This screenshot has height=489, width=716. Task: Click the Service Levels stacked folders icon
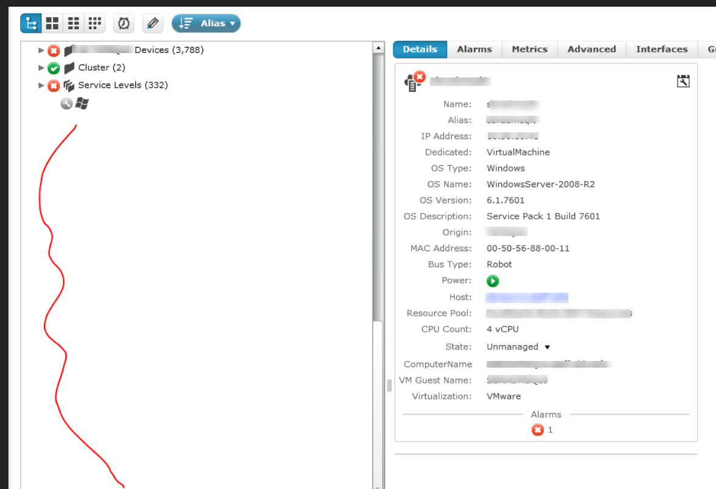[x=69, y=85]
